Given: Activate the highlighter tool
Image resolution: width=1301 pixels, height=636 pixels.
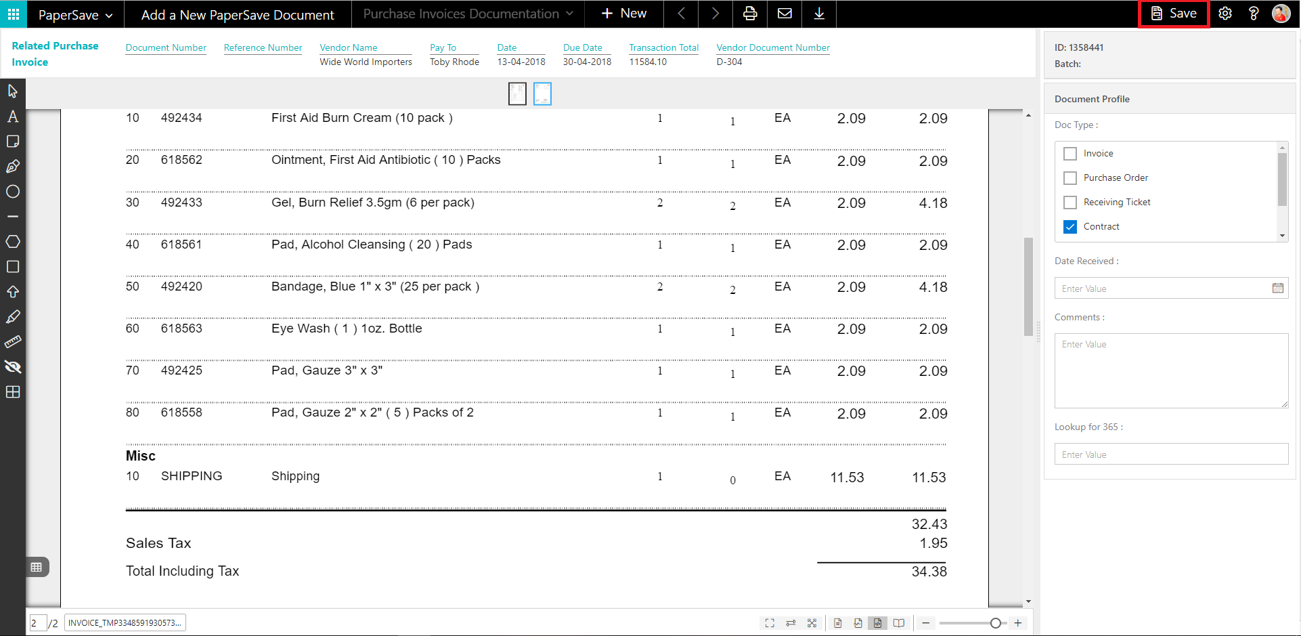Looking at the screenshot, I should coord(12,317).
